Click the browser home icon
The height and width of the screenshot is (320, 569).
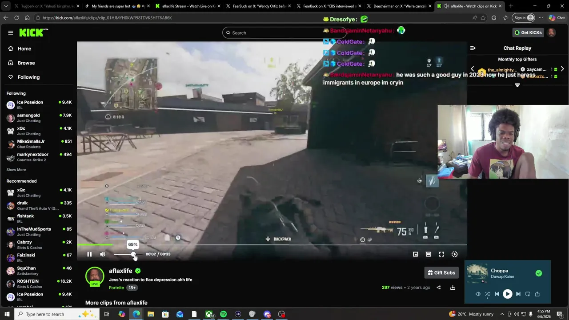(27, 18)
